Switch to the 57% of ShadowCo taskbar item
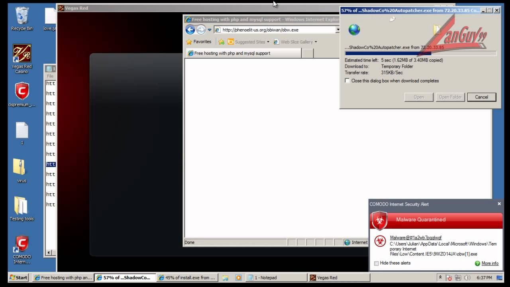Screen dimensions: 510x287 (x=125, y=277)
